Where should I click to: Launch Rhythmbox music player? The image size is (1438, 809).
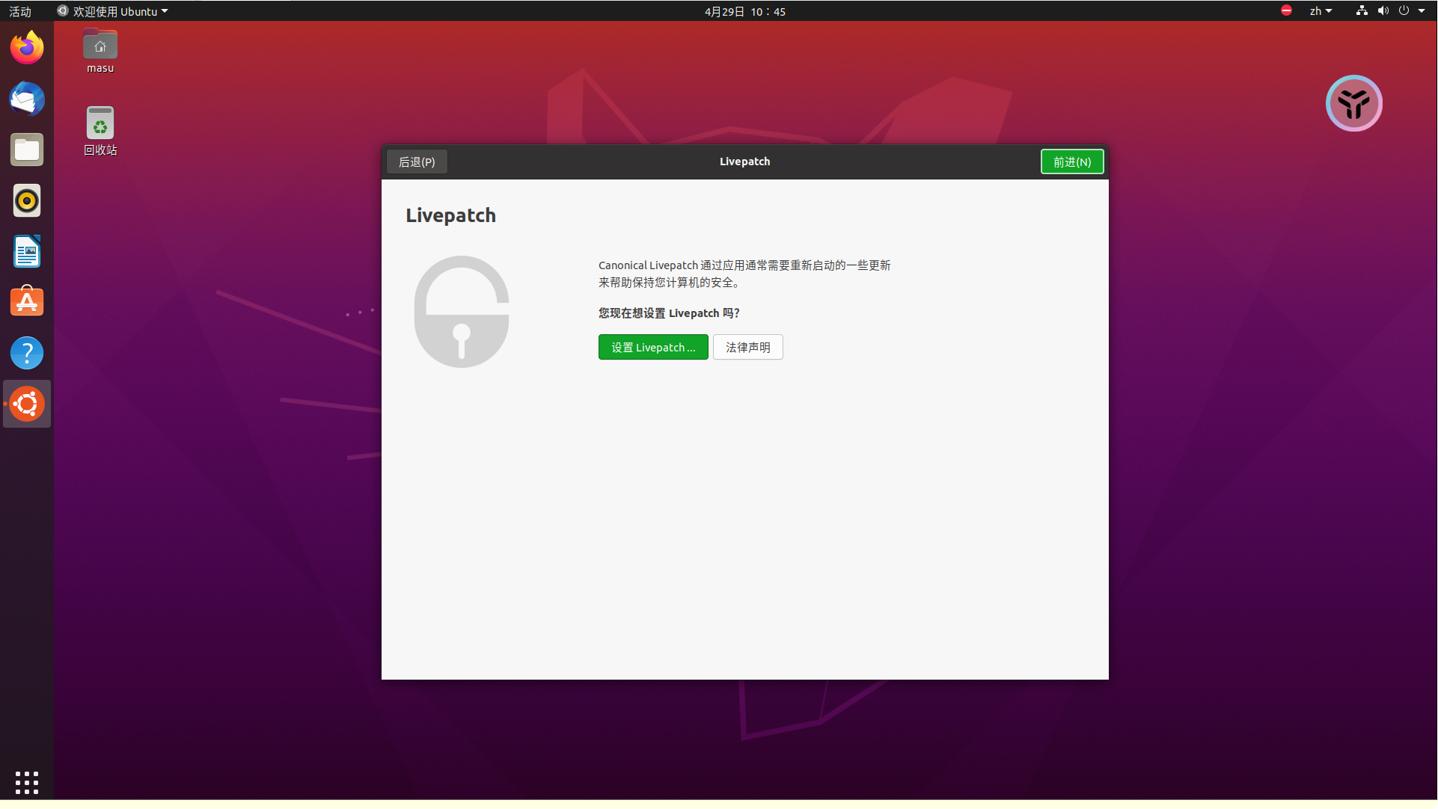pos(27,200)
